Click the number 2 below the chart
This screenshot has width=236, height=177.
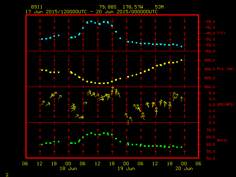(7, 175)
